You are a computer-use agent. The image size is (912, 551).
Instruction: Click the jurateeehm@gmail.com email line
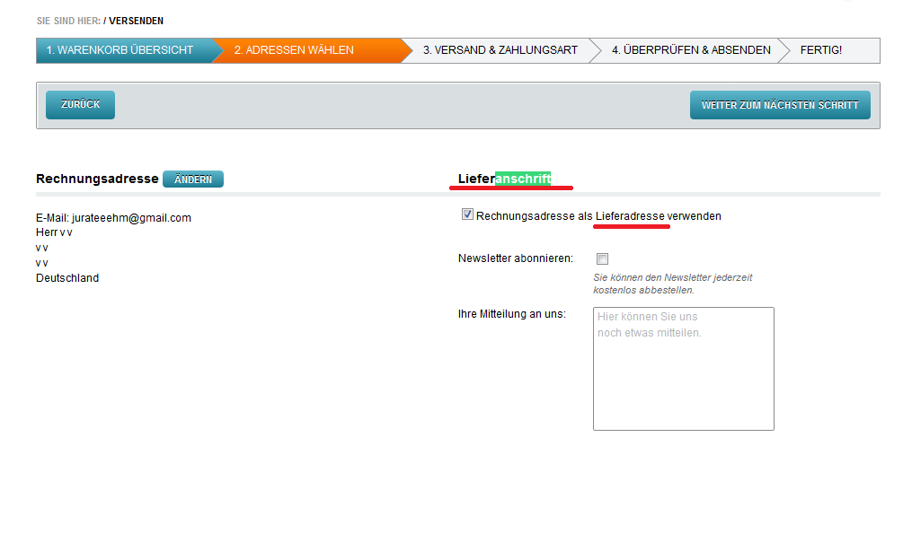pos(113,218)
